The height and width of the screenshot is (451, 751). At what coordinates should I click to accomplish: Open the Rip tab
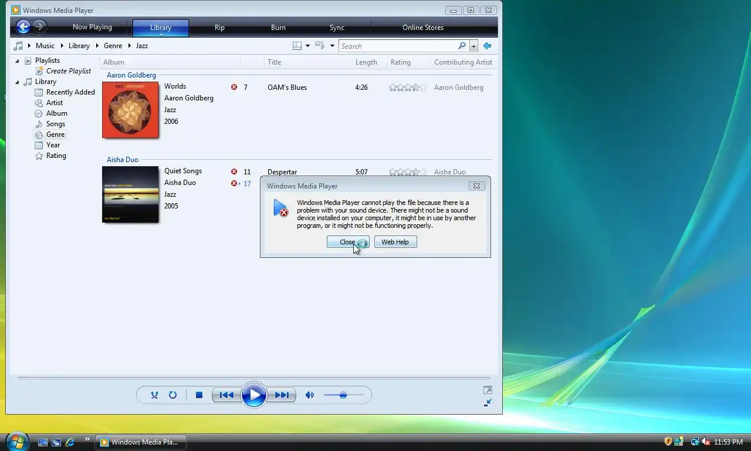219,28
